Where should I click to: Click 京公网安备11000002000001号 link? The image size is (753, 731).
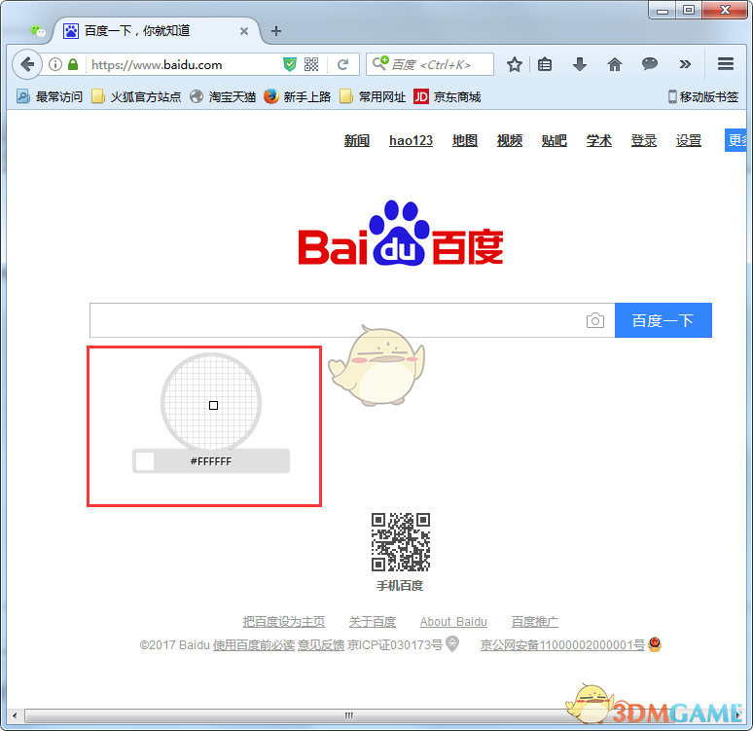click(x=562, y=645)
